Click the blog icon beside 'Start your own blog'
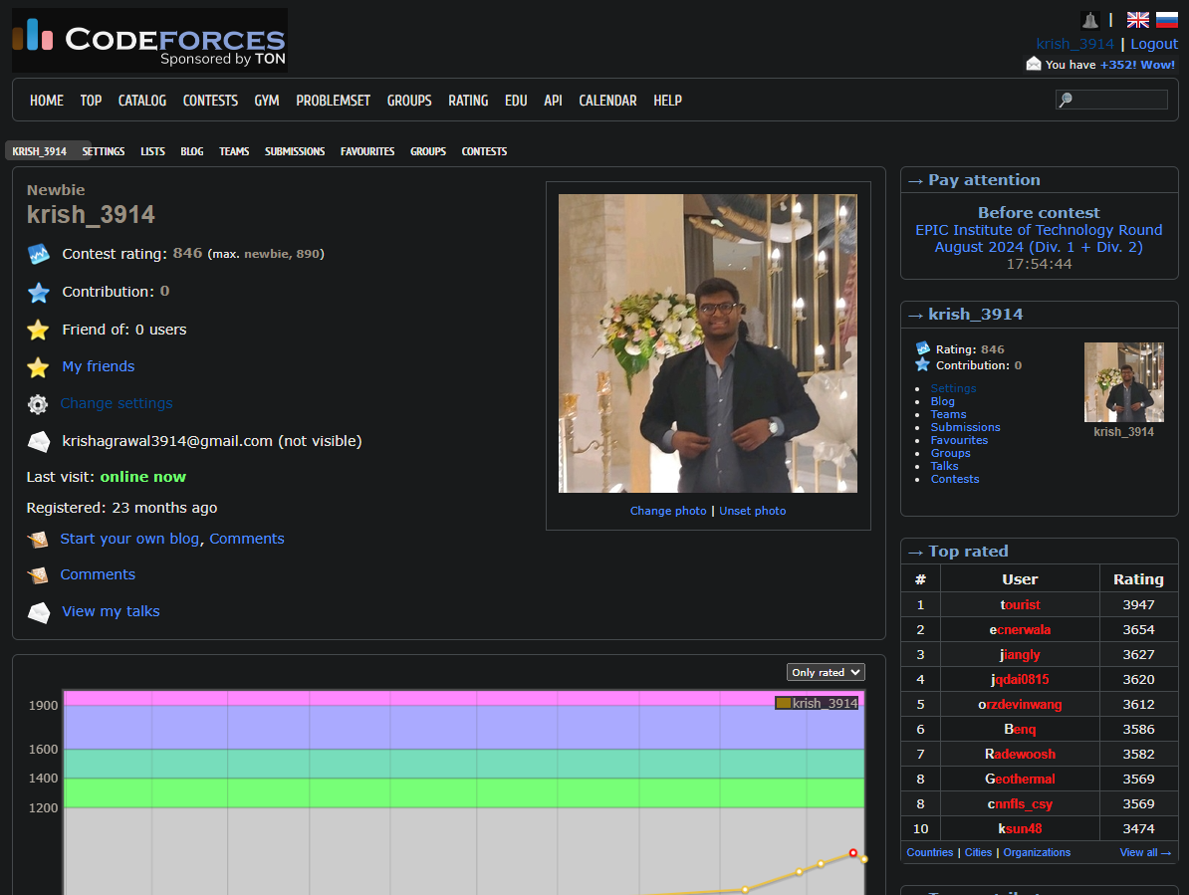 pos(38,540)
